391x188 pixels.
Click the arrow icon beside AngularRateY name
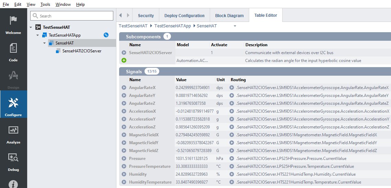point(124,96)
